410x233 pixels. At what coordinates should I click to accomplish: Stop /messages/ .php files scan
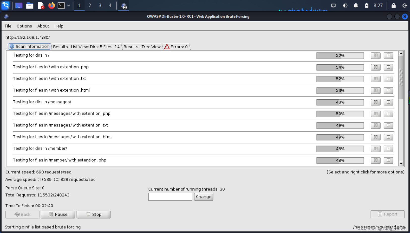coord(388,114)
